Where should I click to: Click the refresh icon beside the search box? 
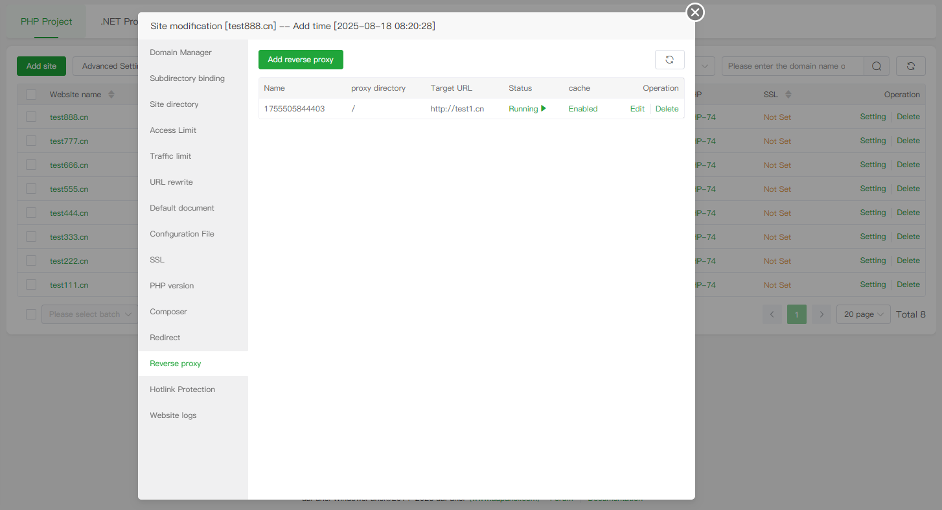pyautogui.click(x=910, y=66)
